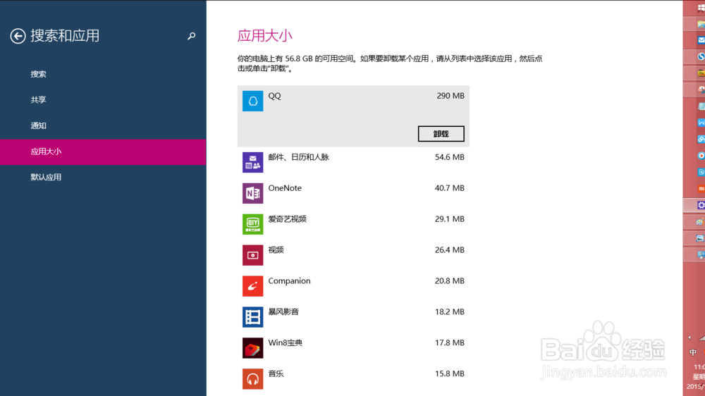
Task: Click the 邮件、日历和人脉 app icon
Action: point(252,162)
